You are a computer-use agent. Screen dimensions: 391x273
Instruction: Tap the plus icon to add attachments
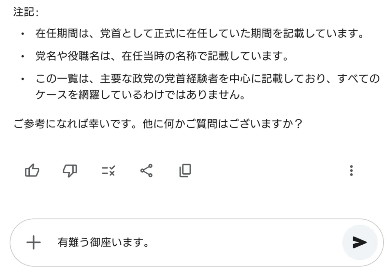33,242
